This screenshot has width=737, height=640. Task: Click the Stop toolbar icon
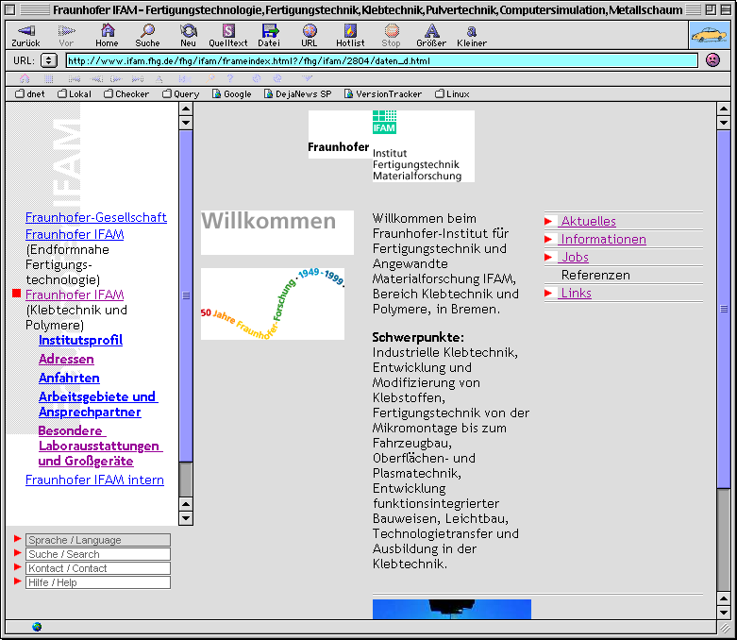pos(391,36)
